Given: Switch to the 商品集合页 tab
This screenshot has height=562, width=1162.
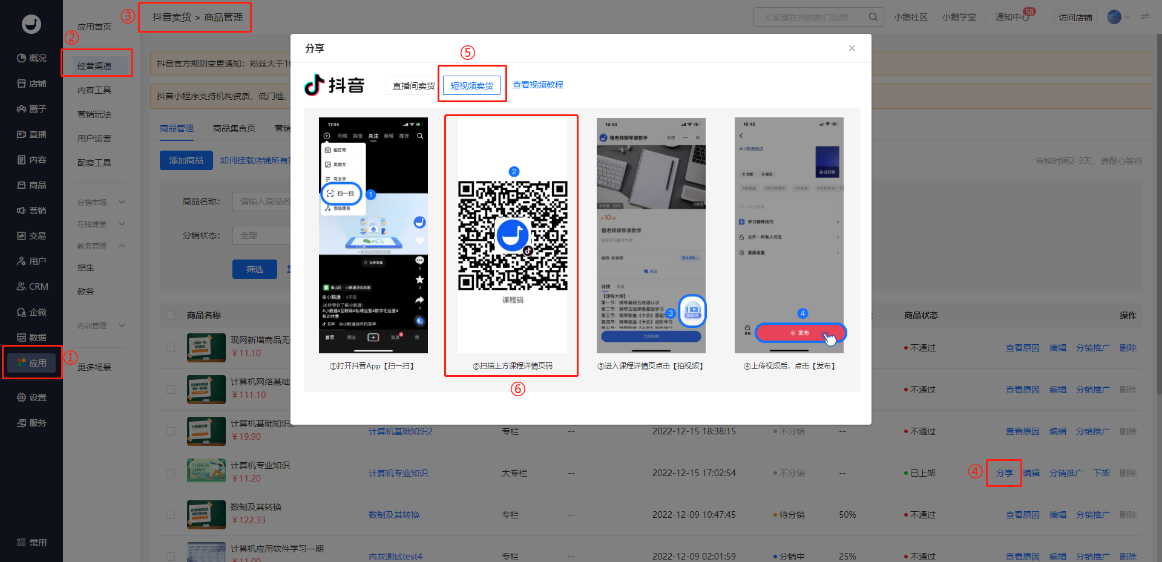Looking at the screenshot, I should pyautogui.click(x=234, y=128).
